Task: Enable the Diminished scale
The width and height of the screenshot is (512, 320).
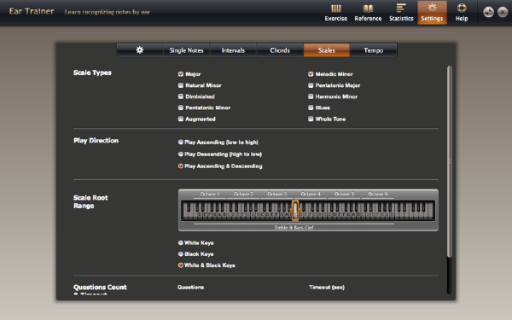Action: (x=181, y=96)
